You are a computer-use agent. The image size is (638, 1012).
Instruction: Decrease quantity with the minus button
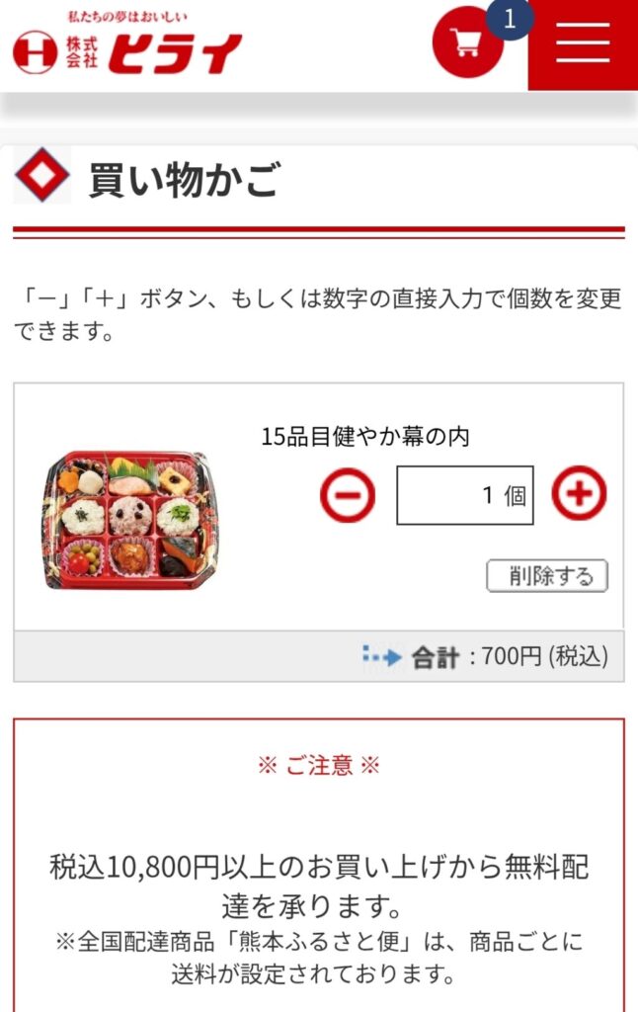point(347,495)
